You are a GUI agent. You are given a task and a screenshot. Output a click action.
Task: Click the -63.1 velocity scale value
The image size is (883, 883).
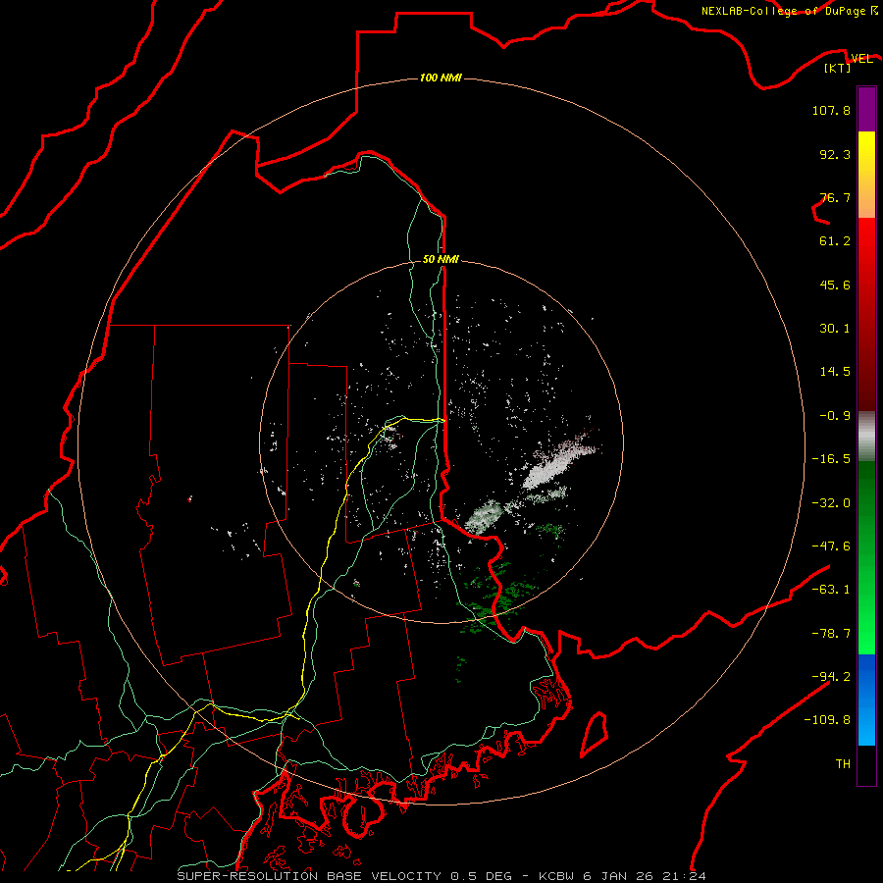pyautogui.click(x=831, y=590)
